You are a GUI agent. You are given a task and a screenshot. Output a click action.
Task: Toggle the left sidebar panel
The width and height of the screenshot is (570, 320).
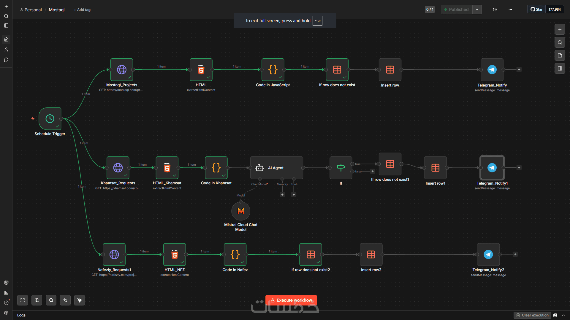pos(6,25)
